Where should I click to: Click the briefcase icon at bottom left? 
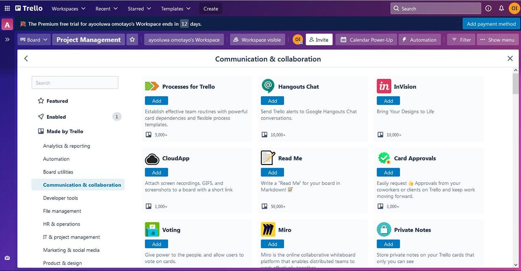pyautogui.click(x=7, y=258)
